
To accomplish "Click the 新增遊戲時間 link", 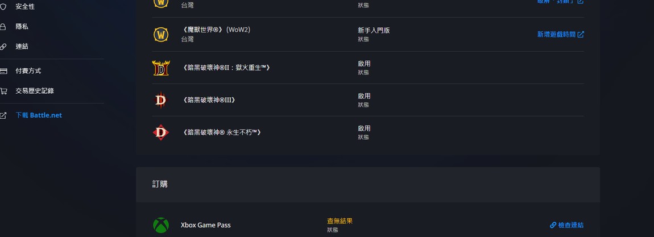I will click(561, 35).
